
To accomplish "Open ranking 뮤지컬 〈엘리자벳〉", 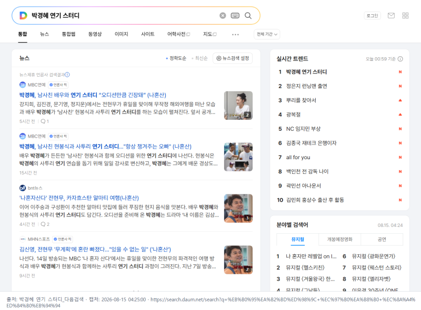I will click(x=371, y=279).
